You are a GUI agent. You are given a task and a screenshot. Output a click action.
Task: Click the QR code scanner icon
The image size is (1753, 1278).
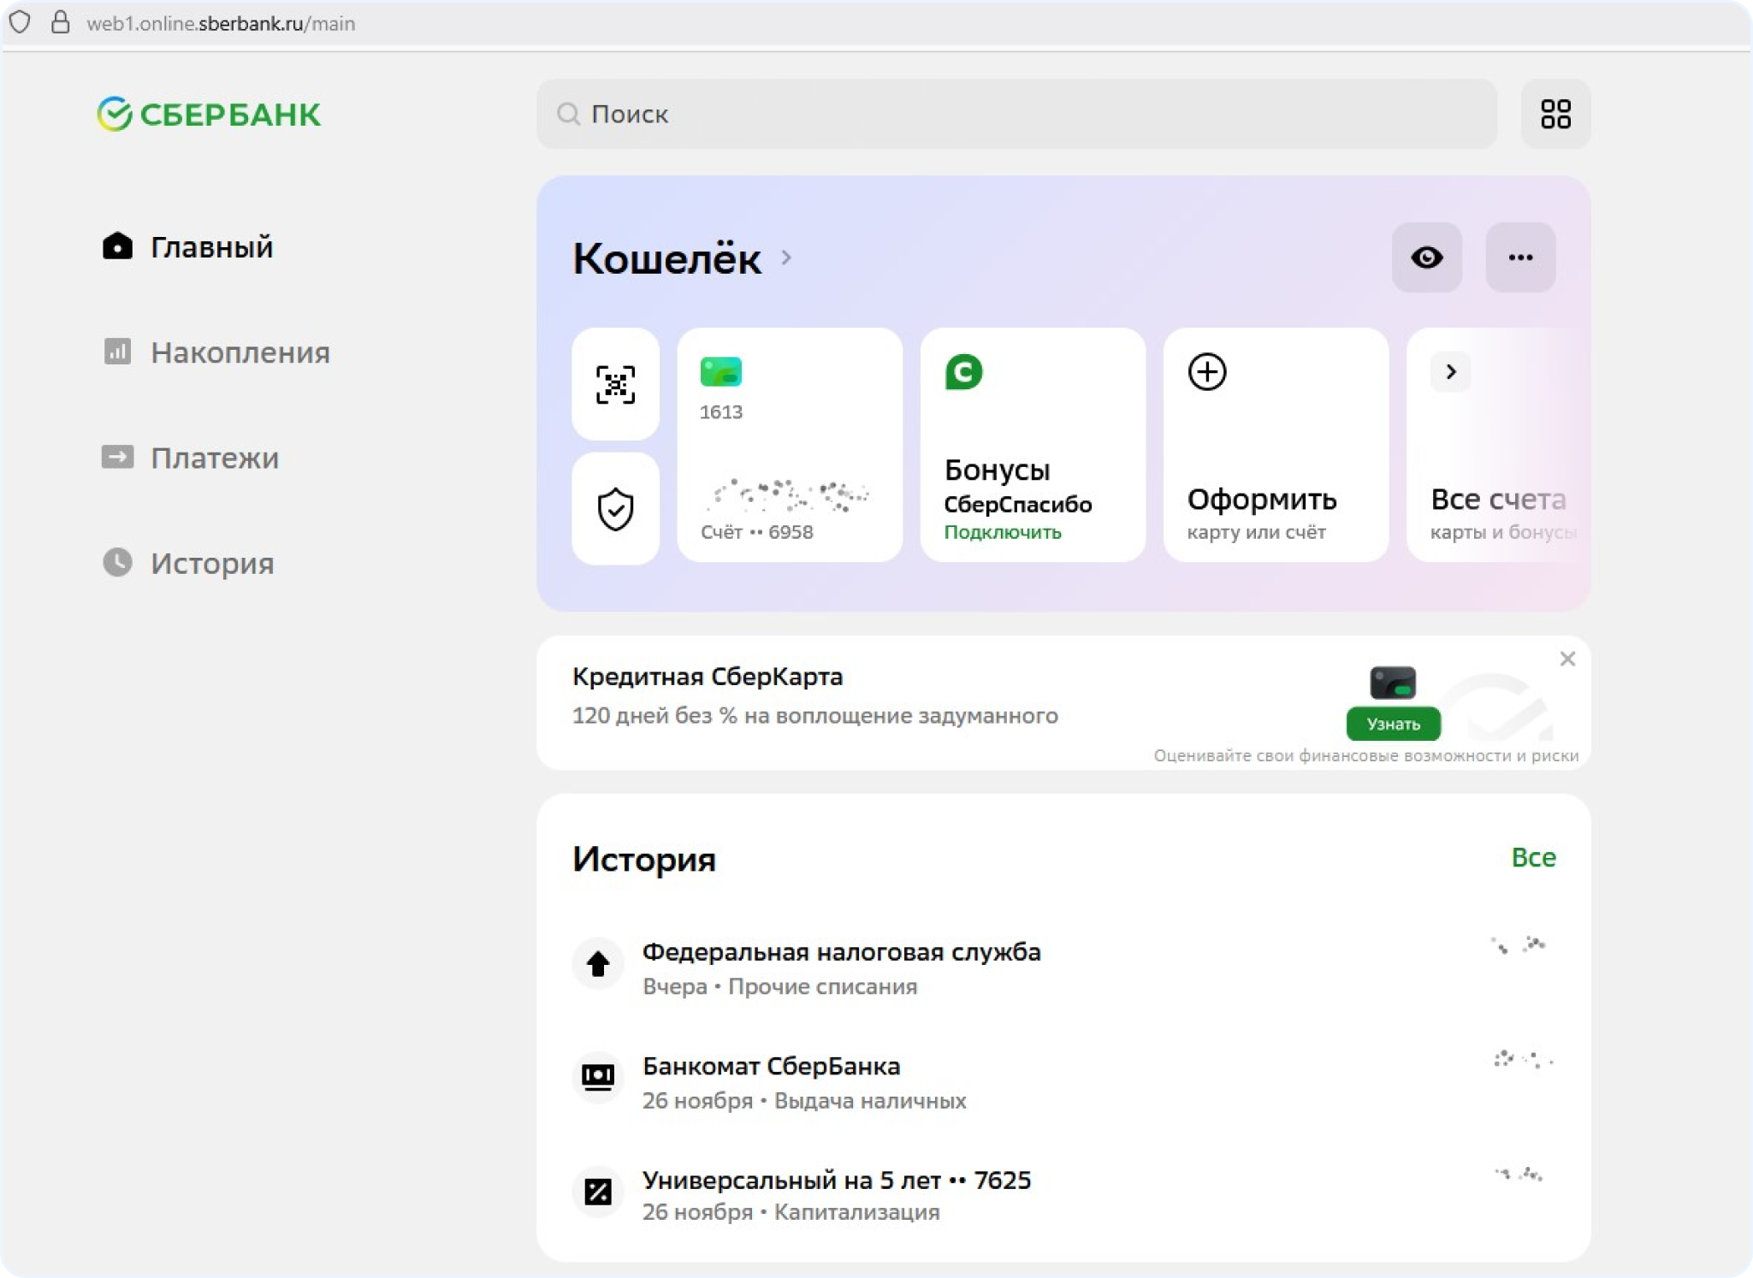pos(615,384)
